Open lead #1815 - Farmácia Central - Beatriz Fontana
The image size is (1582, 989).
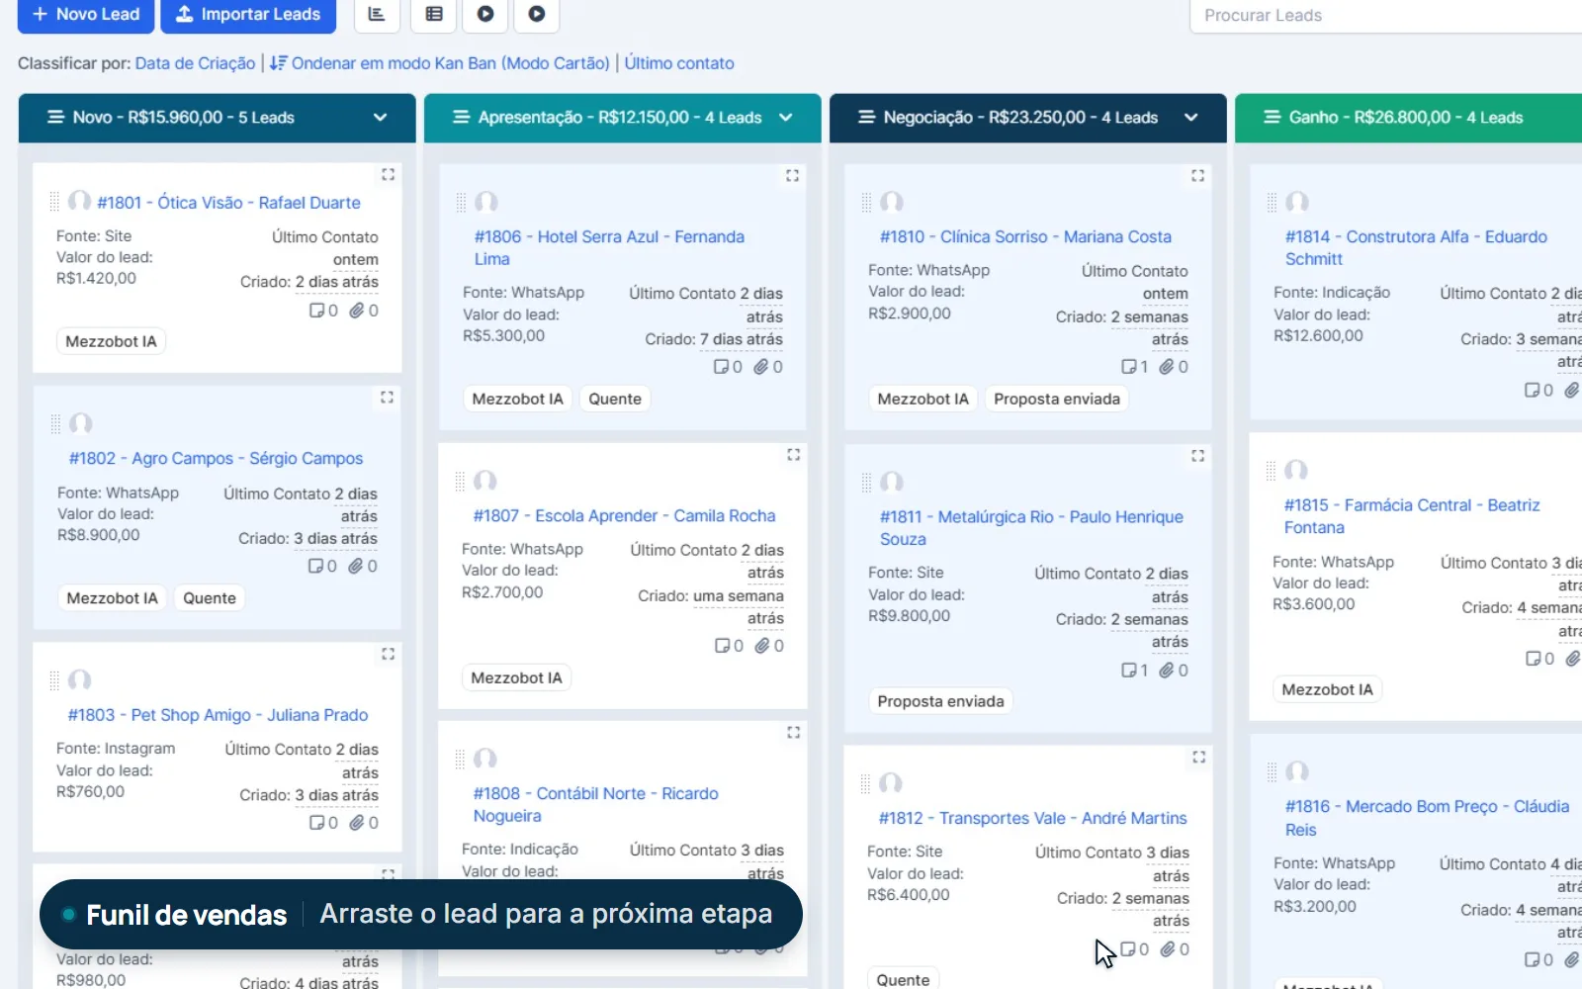pyautogui.click(x=1412, y=516)
